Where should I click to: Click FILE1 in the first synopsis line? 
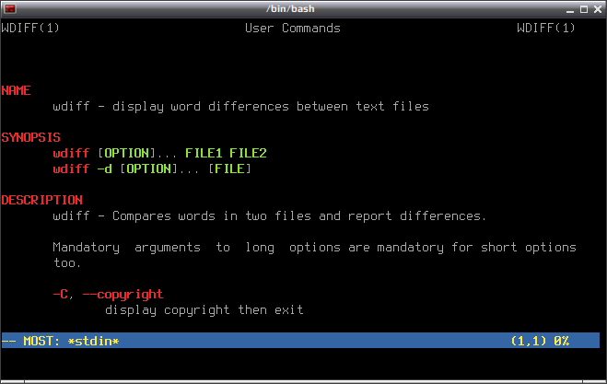[204, 153]
